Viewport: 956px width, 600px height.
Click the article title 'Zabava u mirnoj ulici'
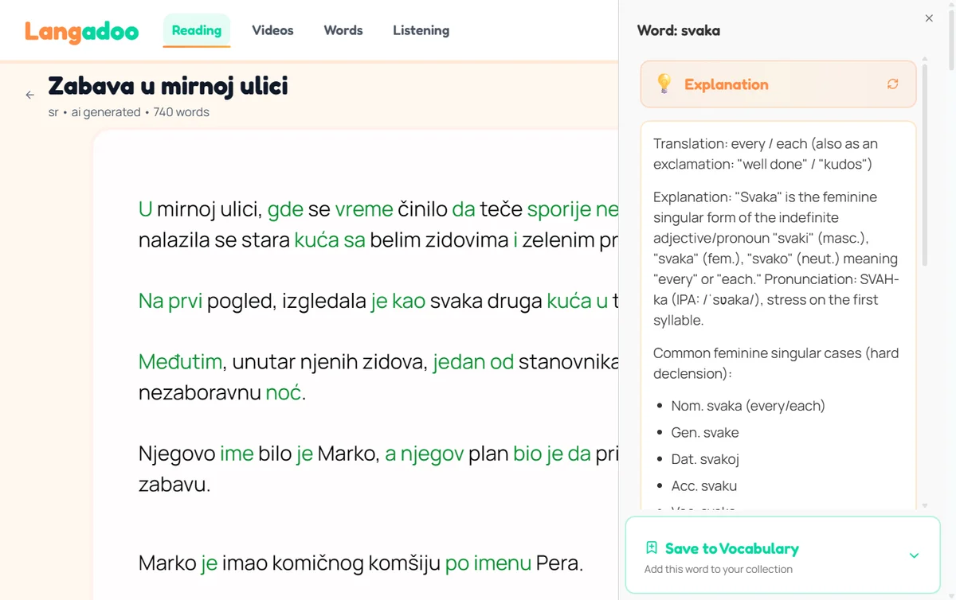167,85
